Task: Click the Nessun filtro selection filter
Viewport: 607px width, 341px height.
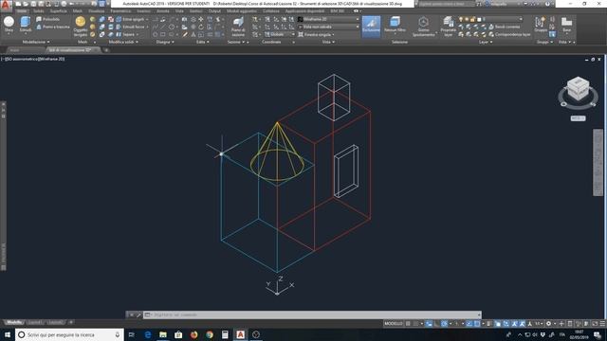Action: click(395, 26)
